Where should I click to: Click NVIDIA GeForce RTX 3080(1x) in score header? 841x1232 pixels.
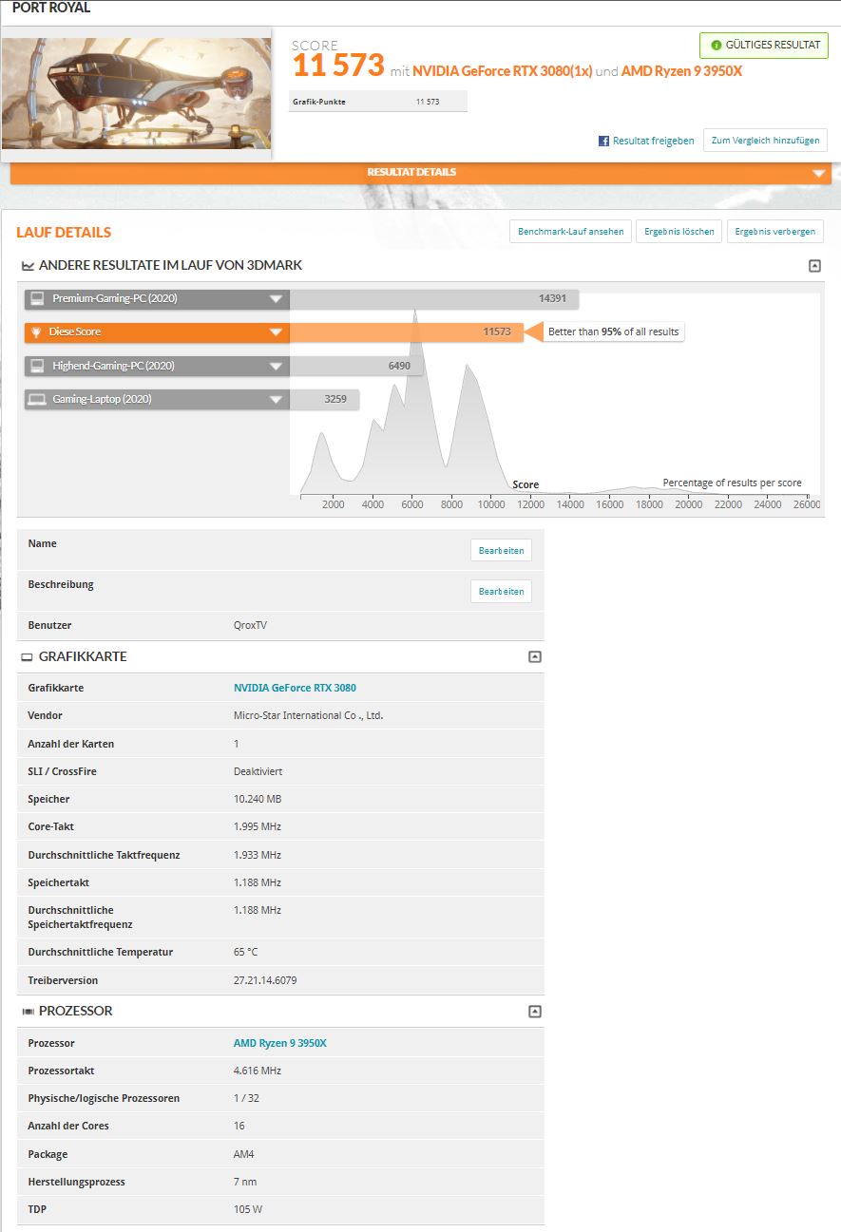coord(503,71)
